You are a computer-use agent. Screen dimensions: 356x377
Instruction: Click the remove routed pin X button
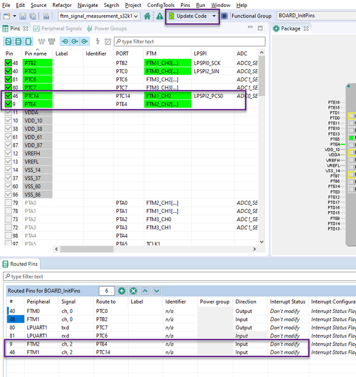click(133, 291)
